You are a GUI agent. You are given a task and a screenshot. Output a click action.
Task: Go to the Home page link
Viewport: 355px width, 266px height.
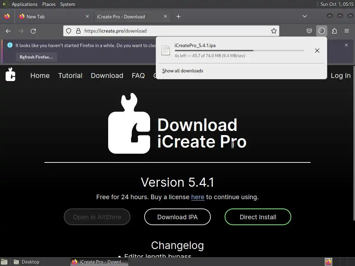tap(40, 76)
